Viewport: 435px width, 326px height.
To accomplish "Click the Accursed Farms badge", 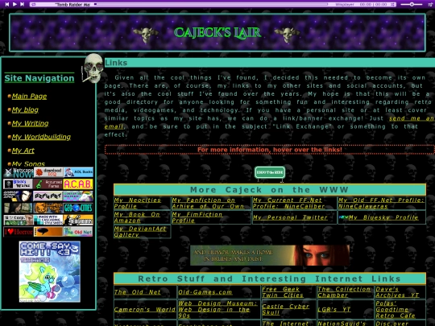I will point(48,184).
